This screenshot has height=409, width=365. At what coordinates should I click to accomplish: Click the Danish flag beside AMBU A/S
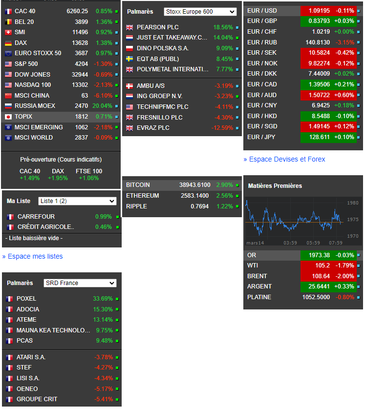[x=129, y=86]
